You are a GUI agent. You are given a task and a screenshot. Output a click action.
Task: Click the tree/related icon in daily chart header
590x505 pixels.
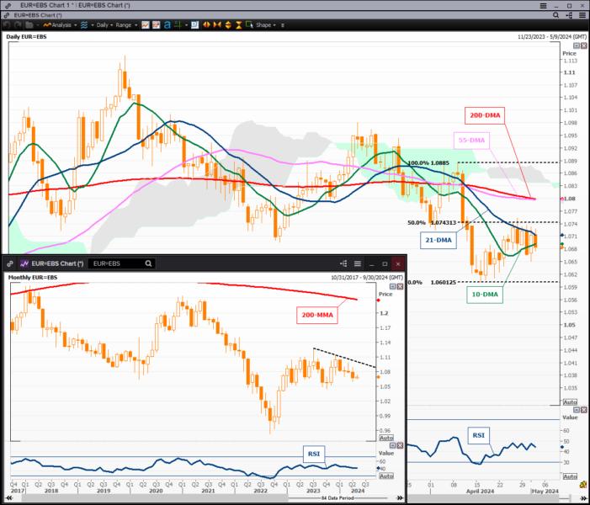pos(569,15)
